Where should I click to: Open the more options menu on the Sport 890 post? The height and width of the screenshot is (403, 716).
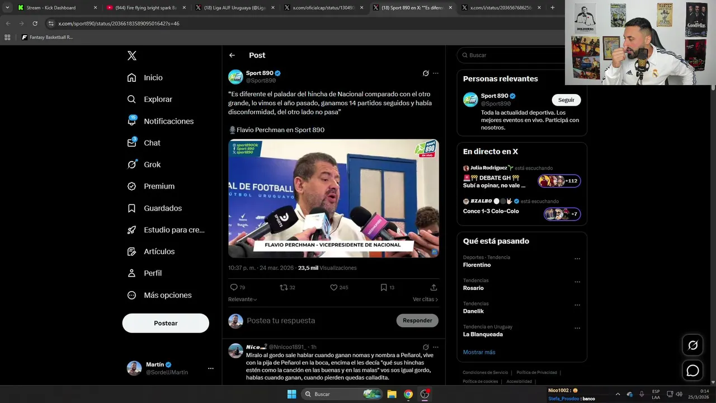[436, 73]
